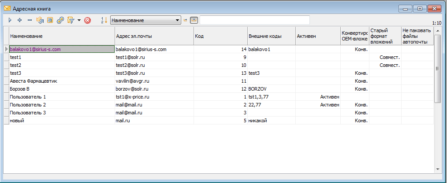Click the tst1@x-price.ru email cell
The image size is (447, 183).
pyautogui.click(x=154, y=97)
